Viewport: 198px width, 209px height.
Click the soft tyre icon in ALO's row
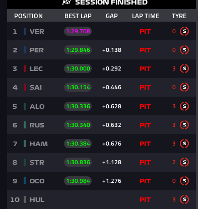(x=184, y=106)
